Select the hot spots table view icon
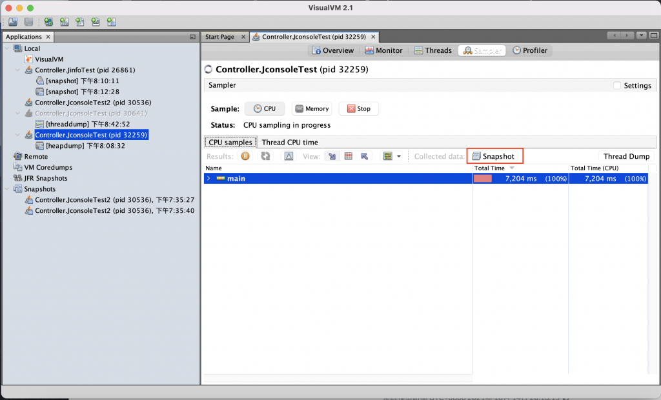The image size is (661, 400). pyautogui.click(x=348, y=156)
